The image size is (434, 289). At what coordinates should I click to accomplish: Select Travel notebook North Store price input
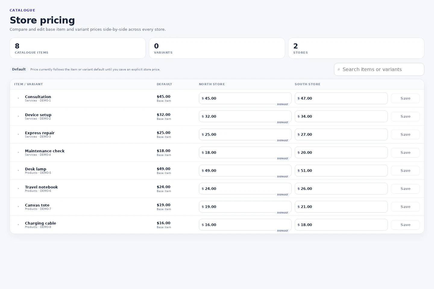pyautogui.click(x=245, y=189)
